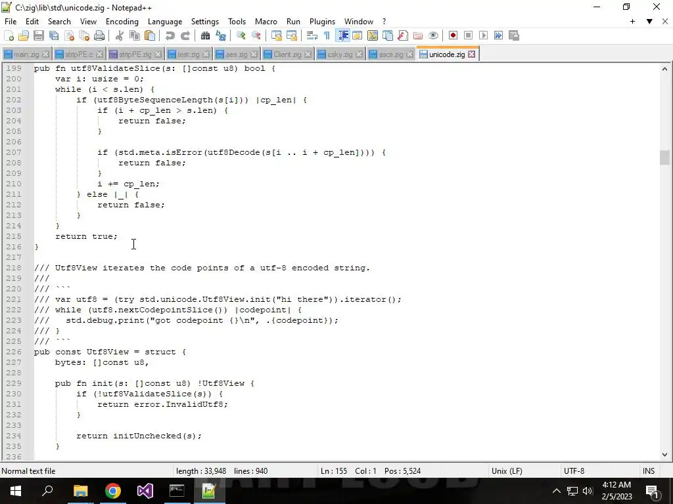Open the Function List panel icon

(x=403, y=35)
